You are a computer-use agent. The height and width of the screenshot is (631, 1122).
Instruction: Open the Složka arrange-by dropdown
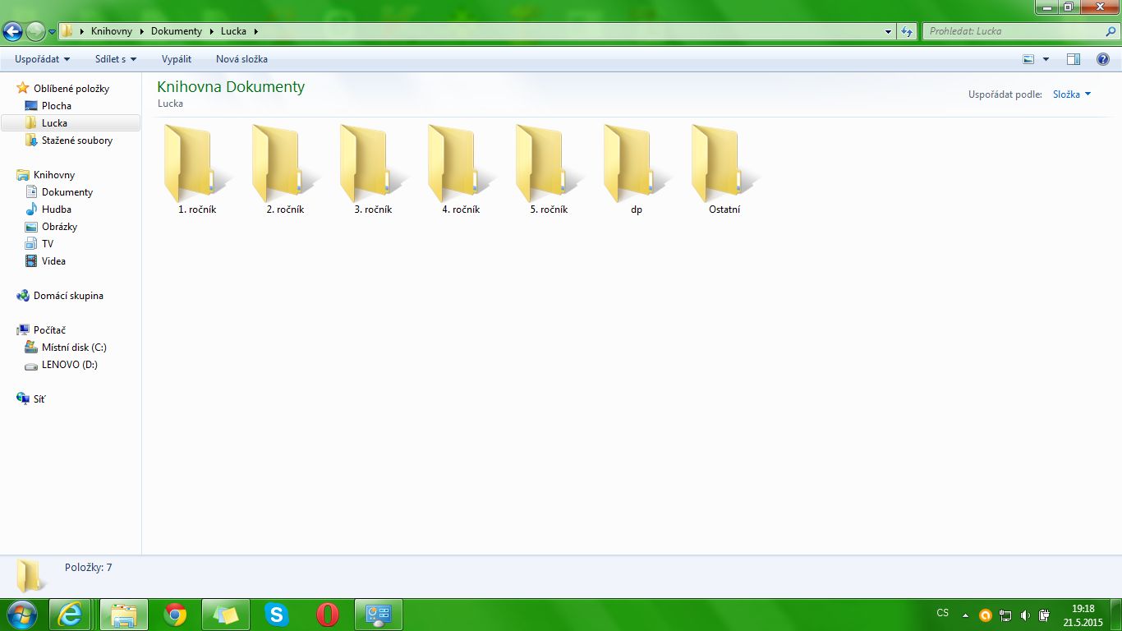[1072, 94]
